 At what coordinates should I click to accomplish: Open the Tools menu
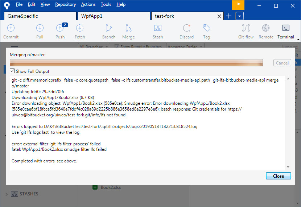coord(106,4)
